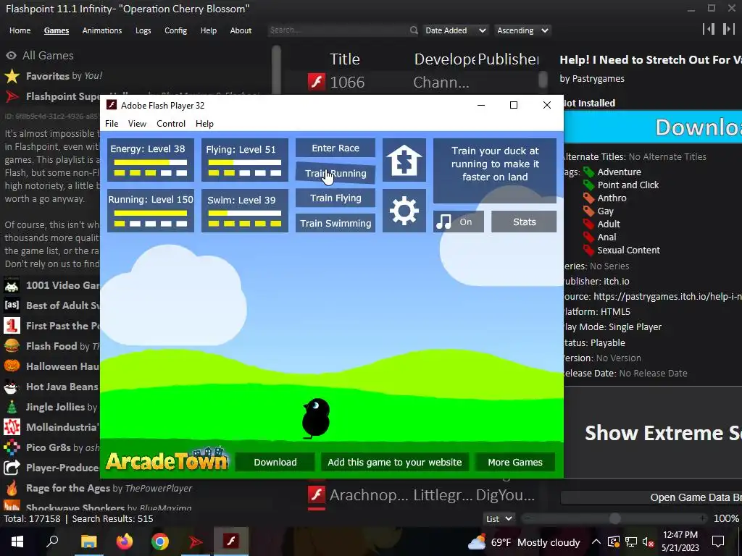The image size is (742, 556).
Task: Click the large blue Download button in Flashpoint
Action: coord(653,127)
